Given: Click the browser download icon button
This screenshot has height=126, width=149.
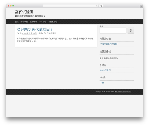Looking at the screenshot, I should tap(101, 6).
